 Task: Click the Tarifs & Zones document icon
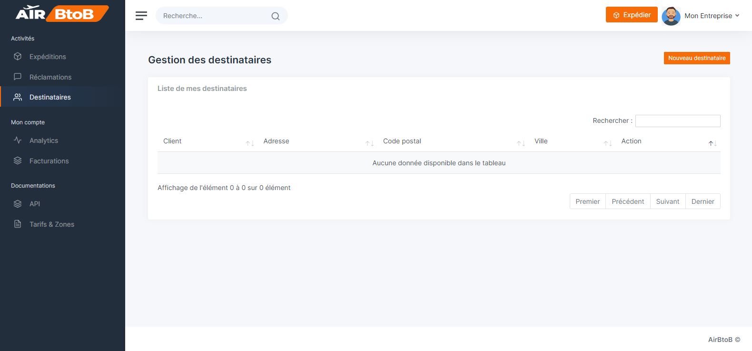point(18,224)
